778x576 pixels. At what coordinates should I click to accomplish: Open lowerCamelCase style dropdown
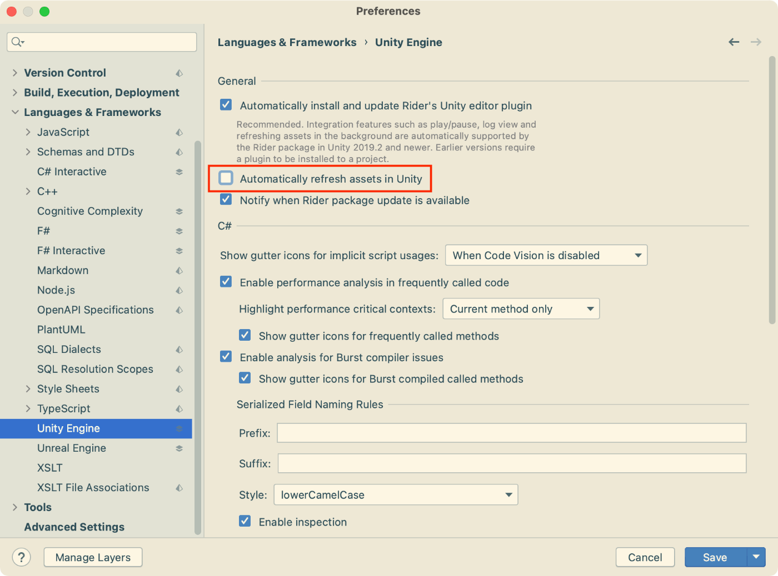396,495
